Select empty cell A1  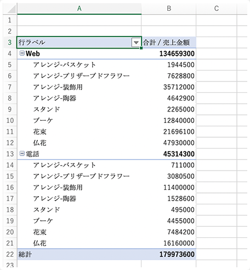pos(79,20)
